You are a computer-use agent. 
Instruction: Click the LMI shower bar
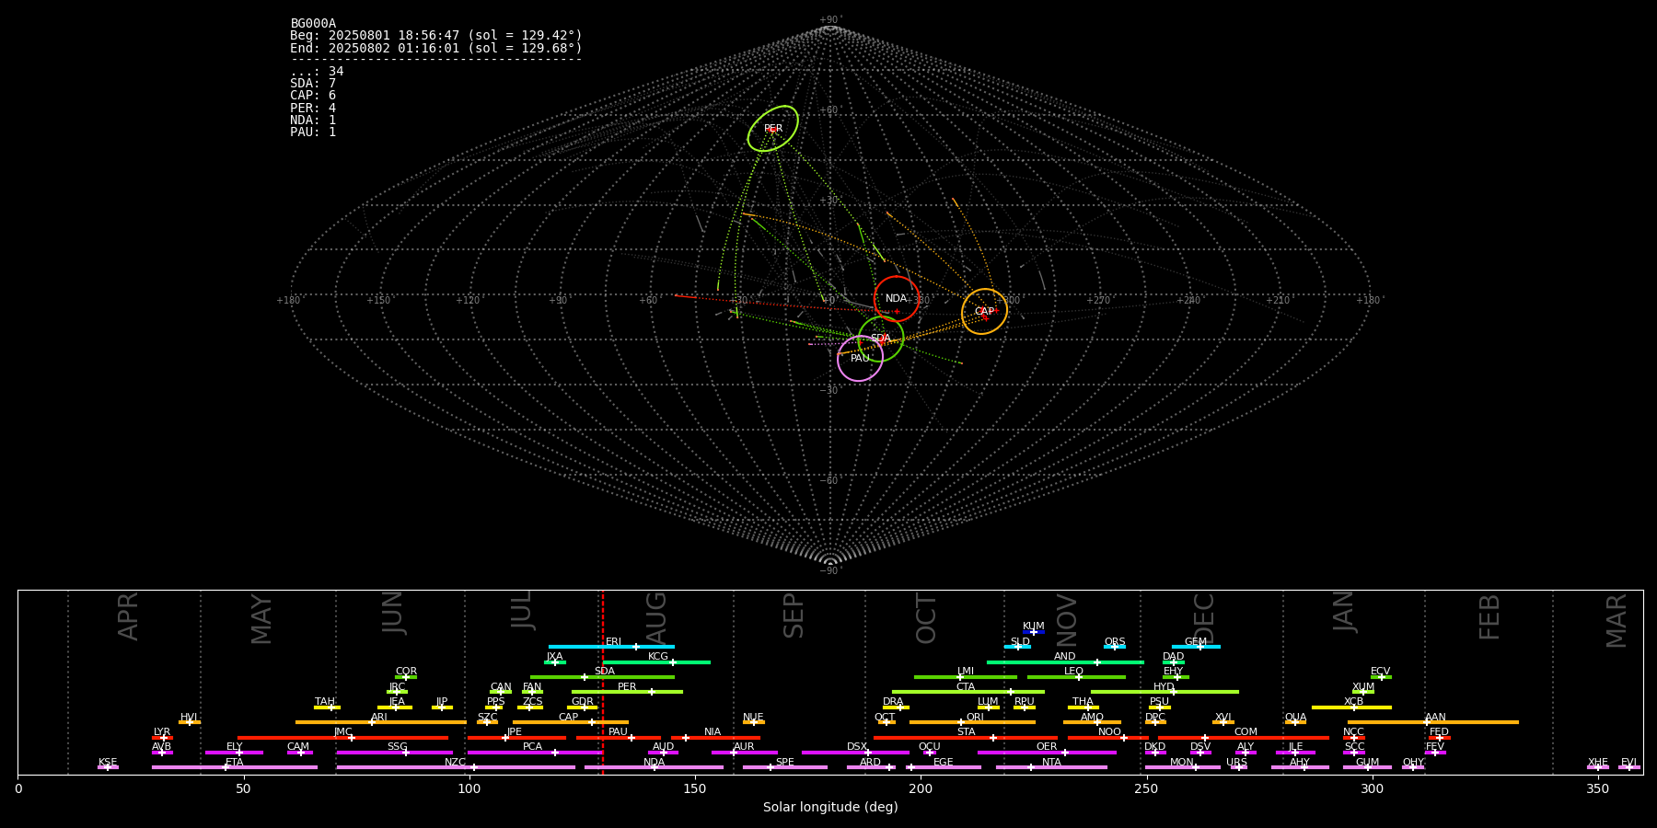coord(966,677)
